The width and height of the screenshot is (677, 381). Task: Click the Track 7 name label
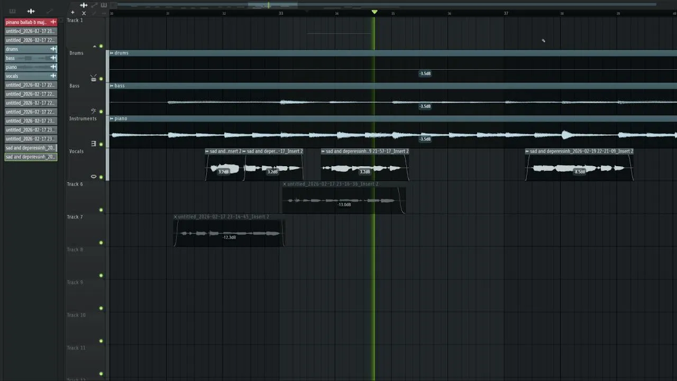click(75, 217)
